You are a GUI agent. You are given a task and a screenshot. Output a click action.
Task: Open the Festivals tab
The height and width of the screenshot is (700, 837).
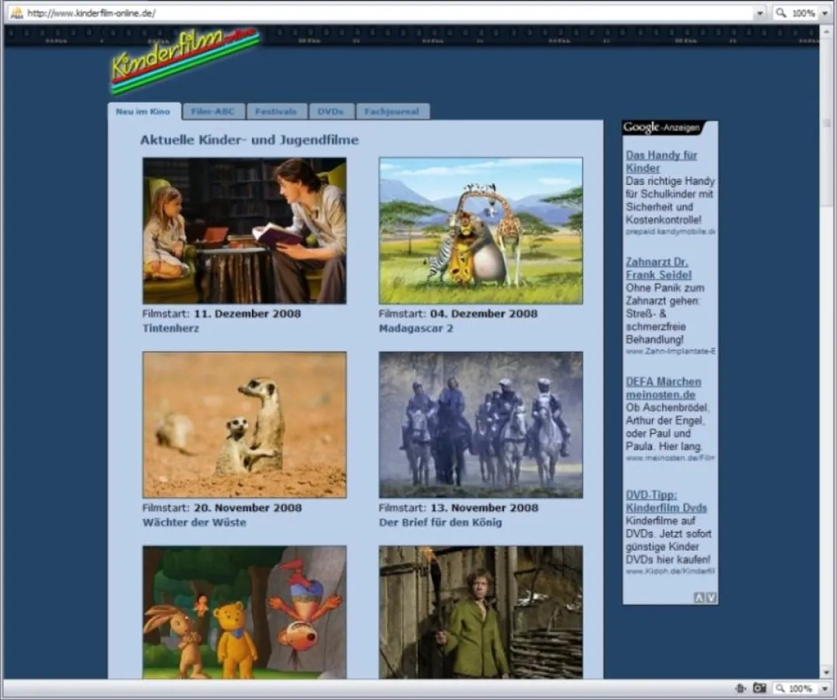click(277, 111)
